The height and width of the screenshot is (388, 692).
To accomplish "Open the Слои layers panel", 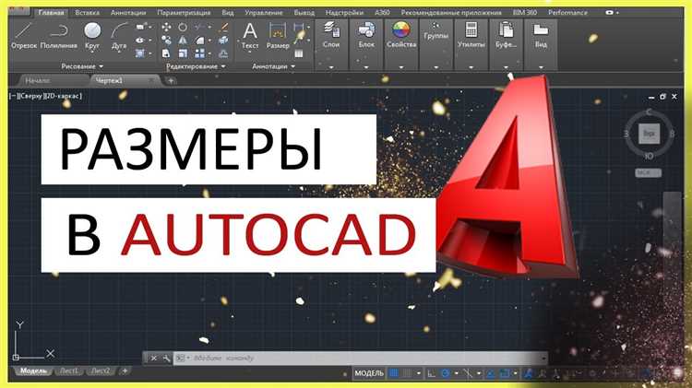I will pyautogui.click(x=331, y=35).
